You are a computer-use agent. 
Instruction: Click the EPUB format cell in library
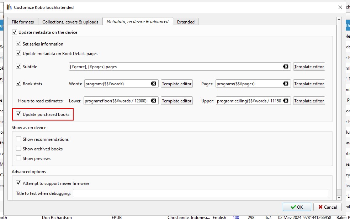click(117, 217)
